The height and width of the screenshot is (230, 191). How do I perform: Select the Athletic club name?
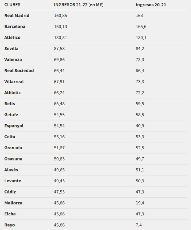tap(12, 93)
